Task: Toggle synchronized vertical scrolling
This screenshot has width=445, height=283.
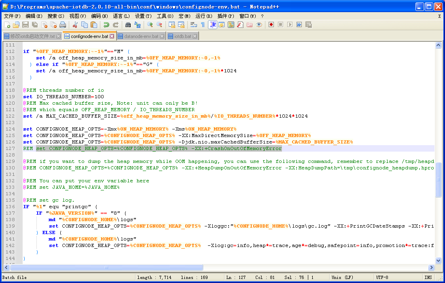Action: pos(172,25)
